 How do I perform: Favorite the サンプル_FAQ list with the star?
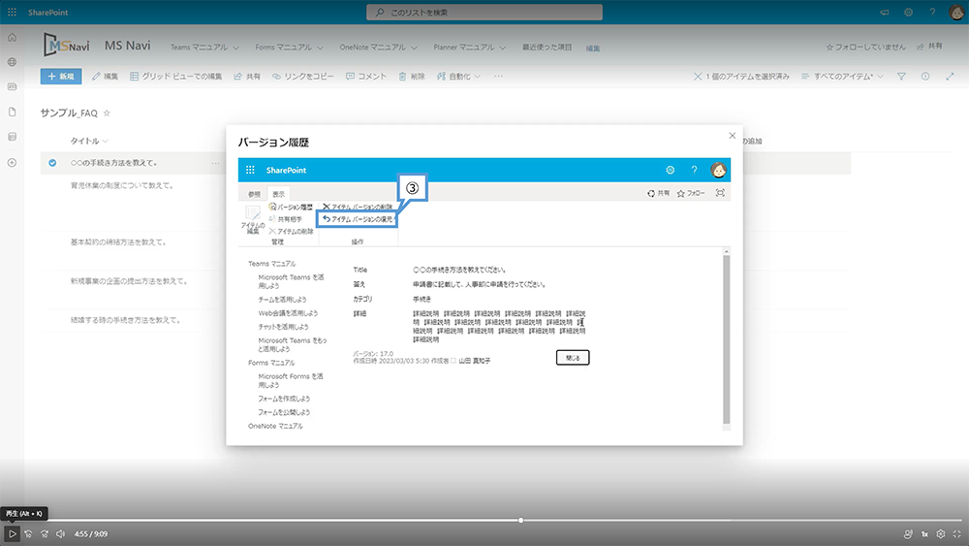(x=107, y=113)
